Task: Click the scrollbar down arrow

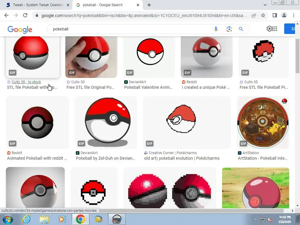Action: tap(297, 206)
